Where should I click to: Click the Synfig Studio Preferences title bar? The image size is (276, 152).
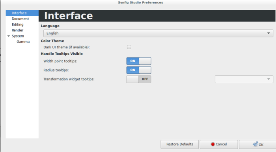pos(140,2)
